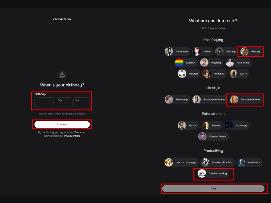Toggle the Games interest chip
Screen dimensions: 271x203
[x=212, y=125]
